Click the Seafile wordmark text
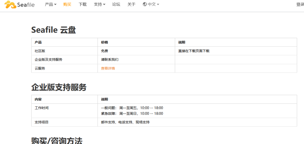304x144 pixels. coord(26,5)
